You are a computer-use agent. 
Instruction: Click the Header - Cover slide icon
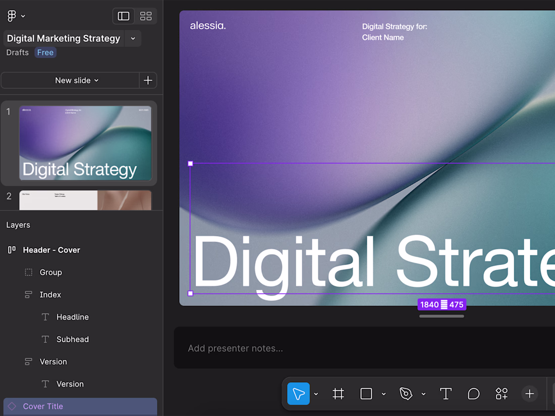[12, 250]
